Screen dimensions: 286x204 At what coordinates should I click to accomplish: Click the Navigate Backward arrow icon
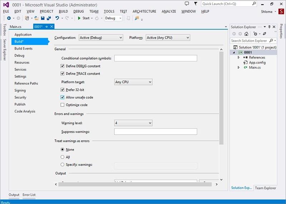click(x=9, y=18)
